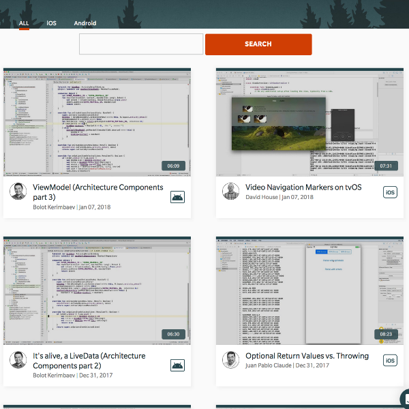The width and height of the screenshot is (409, 409).
Task: Click iOS badge on Video Navigation Markers card
Action: pos(390,192)
